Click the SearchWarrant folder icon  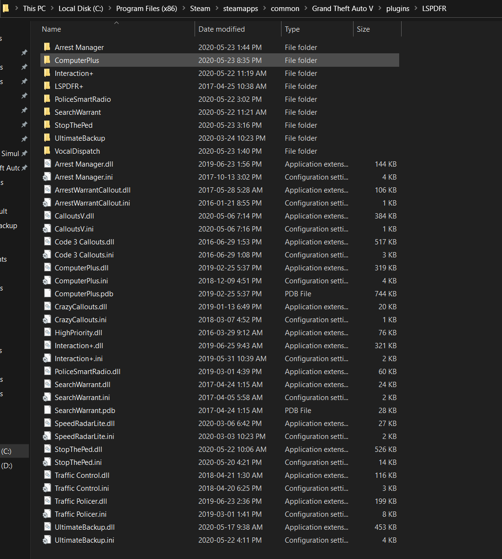click(x=47, y=112)
